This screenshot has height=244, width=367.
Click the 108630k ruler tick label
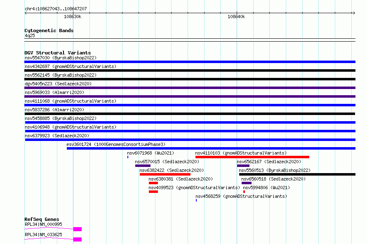coord(73,16)
